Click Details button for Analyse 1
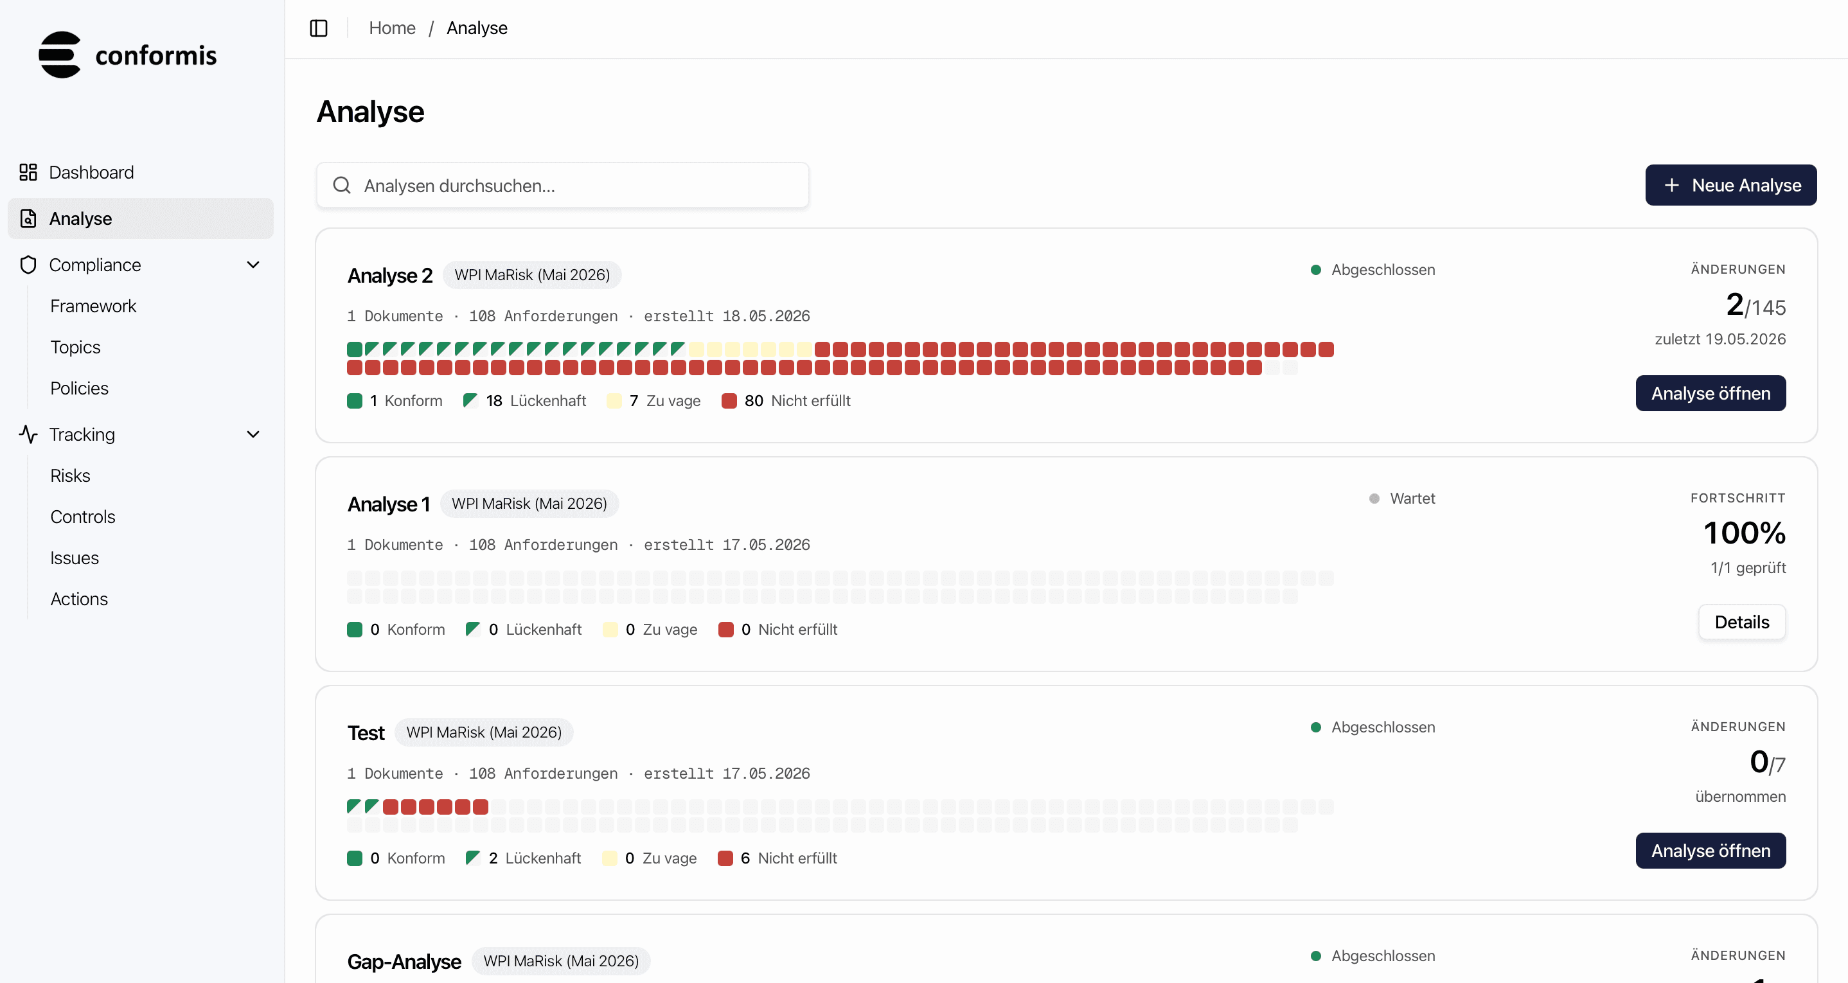1848x983 pixels. pyautogui.click(x=1742, y=622)
